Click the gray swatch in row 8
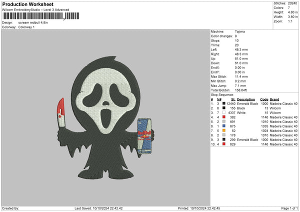The width and height of the screenshot is (300, 212). 224,135
